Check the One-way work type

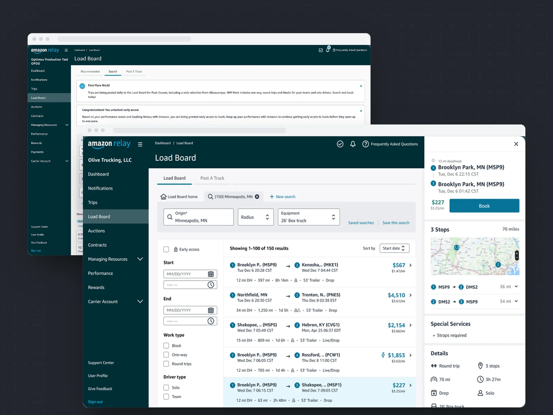point(166,354)
